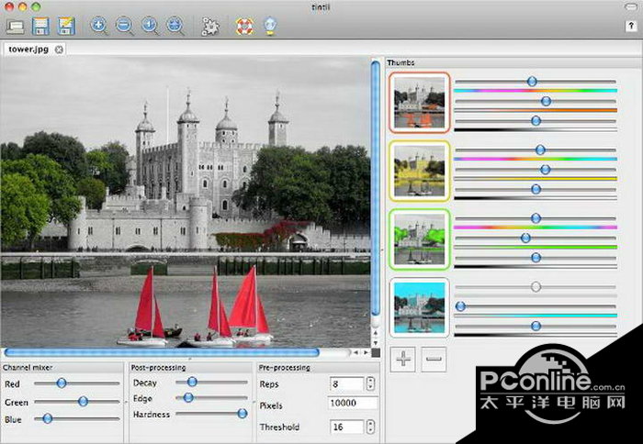This screenshot has width=643, height=444.
Task: Add a new thumb with plus button
Action: pyautogui.click(x=403, y=360)
